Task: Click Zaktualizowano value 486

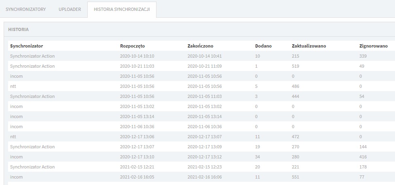Action: point(296,86)
